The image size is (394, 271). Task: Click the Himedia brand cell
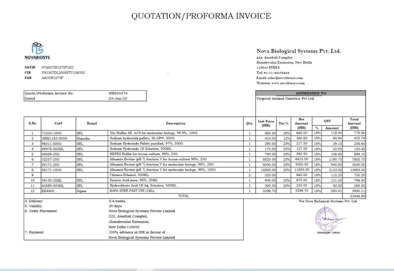[x=92, y=138]
